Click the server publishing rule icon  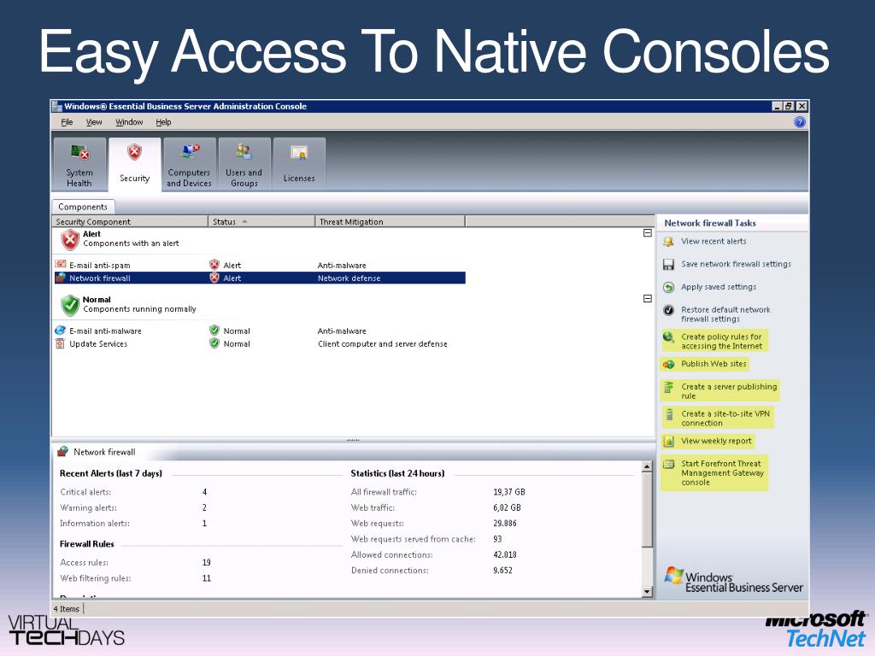pyautogui.click(x=668, y=387)
